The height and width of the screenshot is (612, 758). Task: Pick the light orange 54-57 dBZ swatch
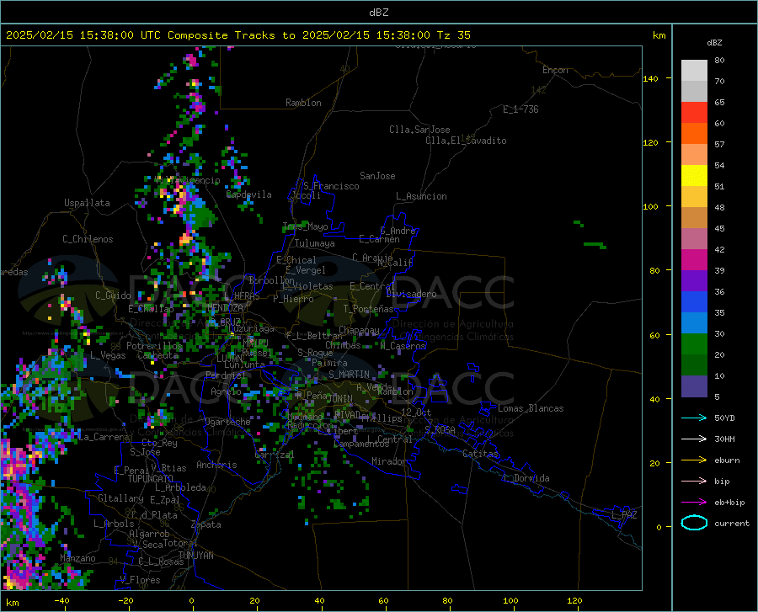click(694, 155)
